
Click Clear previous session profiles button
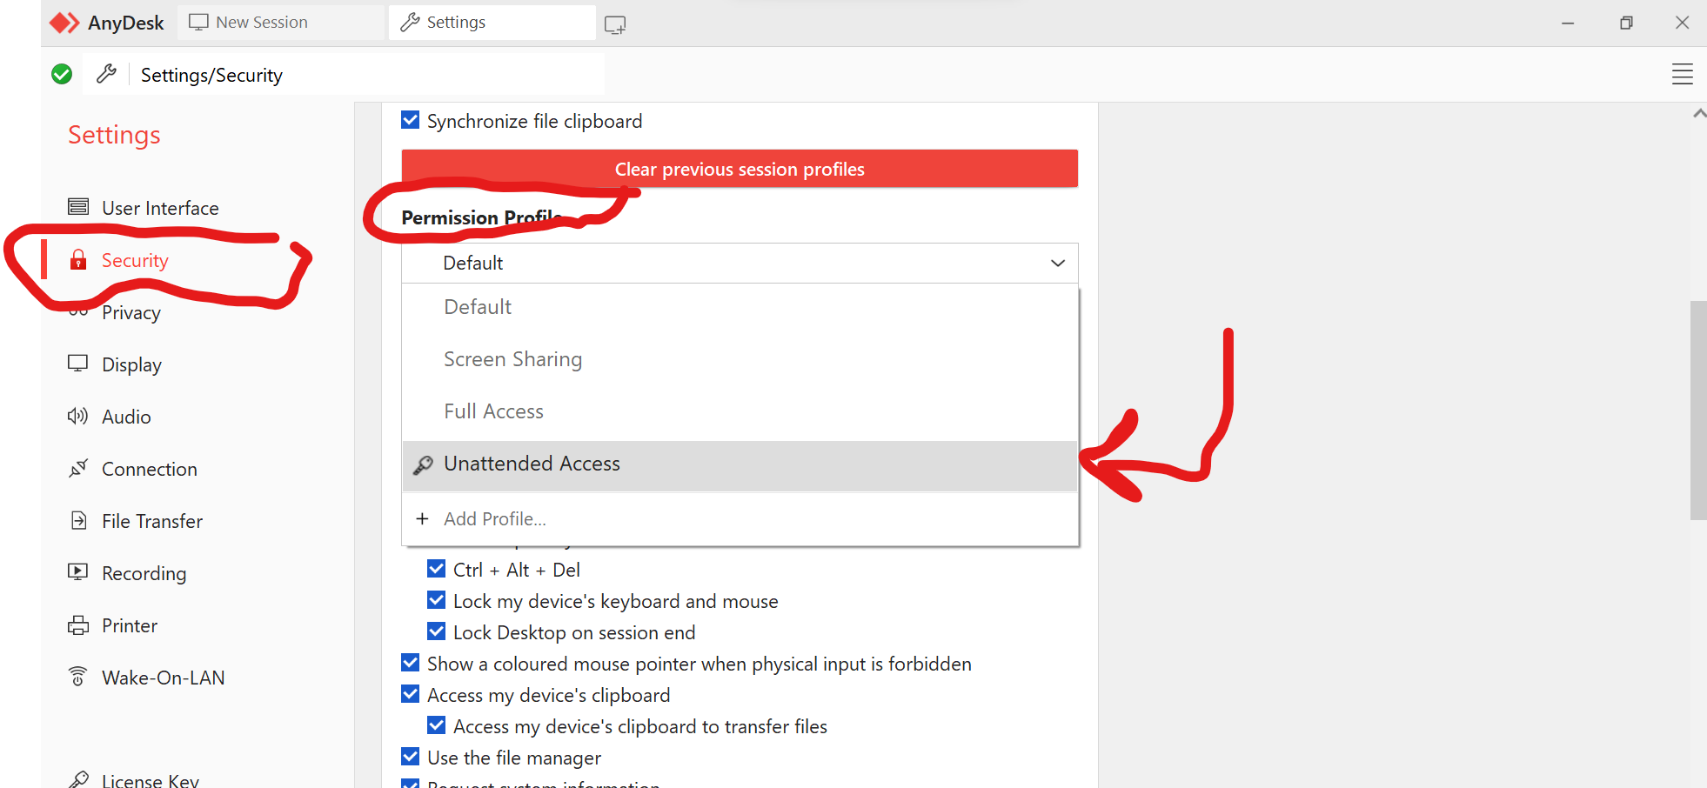pos(740,169)
